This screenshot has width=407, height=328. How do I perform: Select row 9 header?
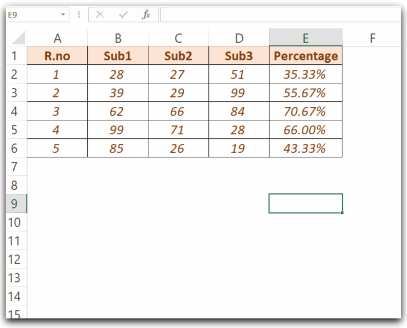[16, 204]
